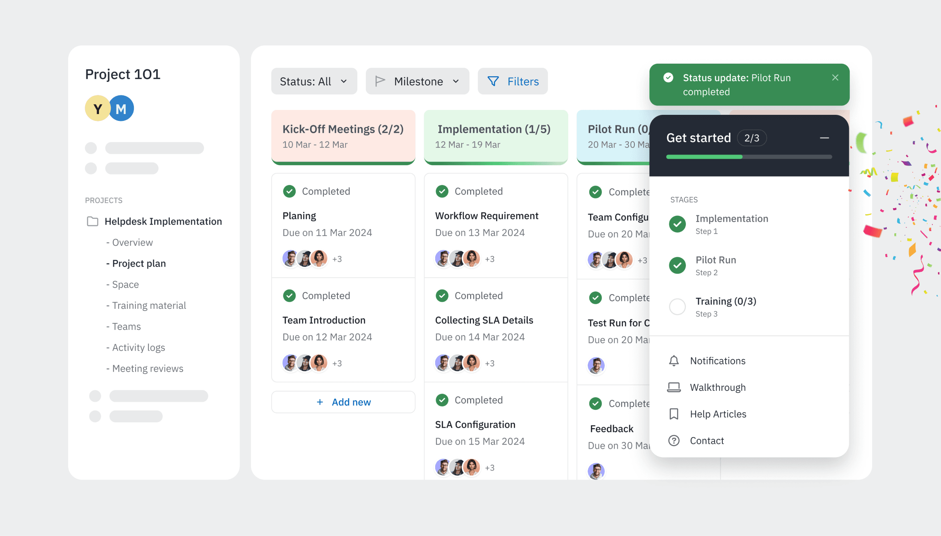The height and width of the screenshot is (536, 941).
Task: Click the status update checkmark icon
Action: click(x=668, y=77)
